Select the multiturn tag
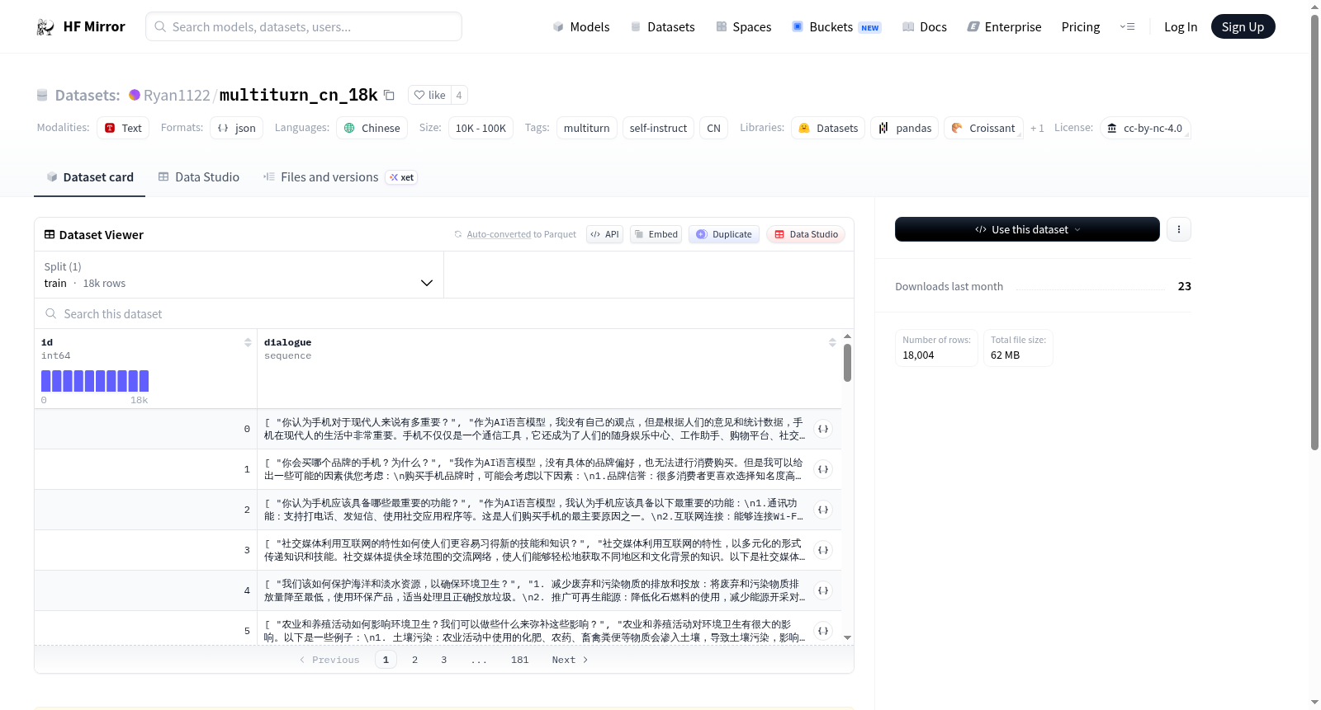The height and width of the screenshot is (710, 1321). (x=586, y=128)
